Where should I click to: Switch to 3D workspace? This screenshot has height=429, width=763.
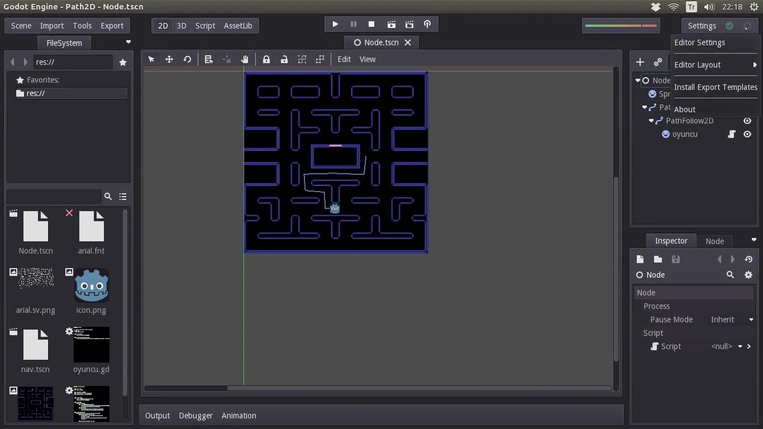point(182,26)
